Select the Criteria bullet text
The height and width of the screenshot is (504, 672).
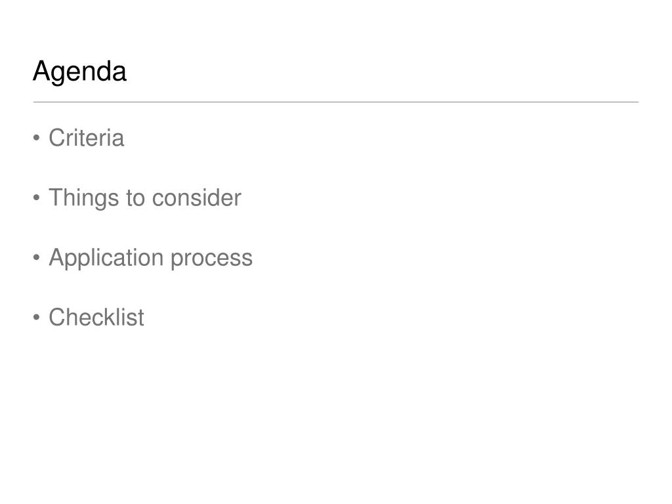tap(87, 138)
